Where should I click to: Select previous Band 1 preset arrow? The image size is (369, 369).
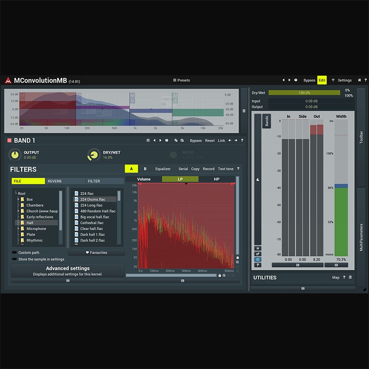155,140
